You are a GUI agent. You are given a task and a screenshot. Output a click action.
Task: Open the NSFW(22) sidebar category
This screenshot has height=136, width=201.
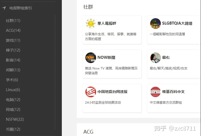(x=15, y=119)
